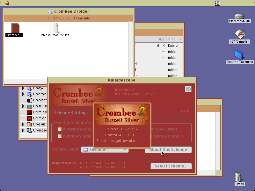The height and width of the screenshot is (191, 255).
Task: Select the Crombee item icon in list
Action: 29,131
